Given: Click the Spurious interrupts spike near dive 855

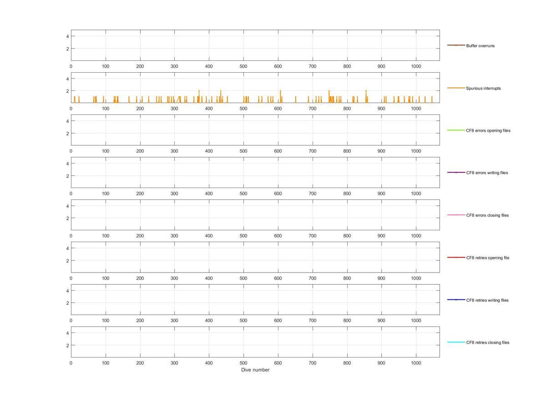Looking at the screenshot, I should [366, 96].
